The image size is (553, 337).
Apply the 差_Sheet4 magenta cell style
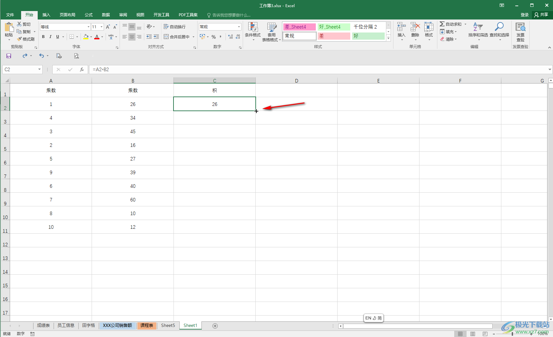click(300, 27)
